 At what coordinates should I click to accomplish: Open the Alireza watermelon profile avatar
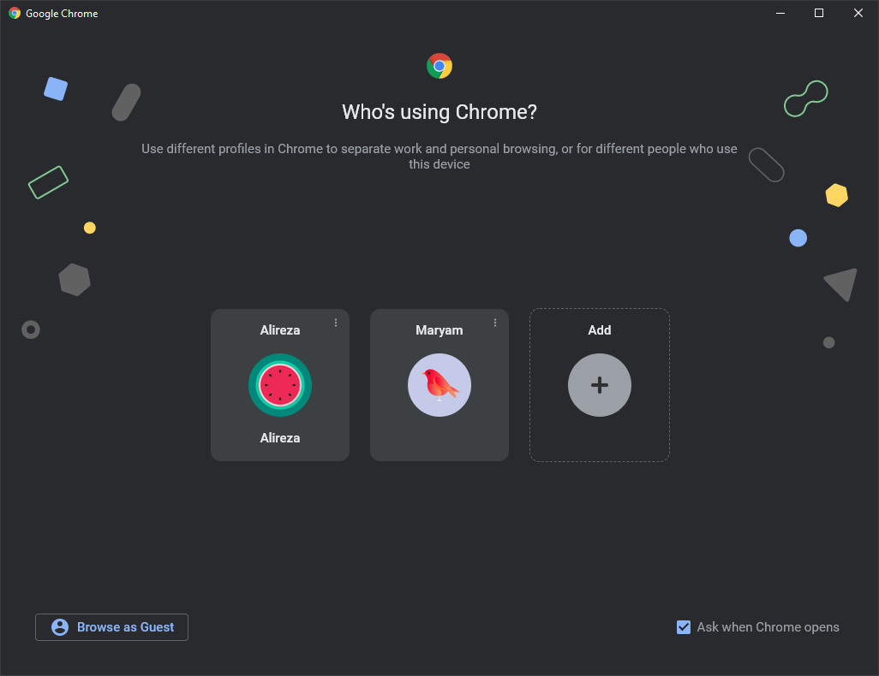280,385
